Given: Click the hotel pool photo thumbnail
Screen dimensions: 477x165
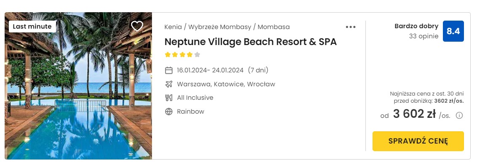Looking at the screenshot, I should (x=78, y=86).
